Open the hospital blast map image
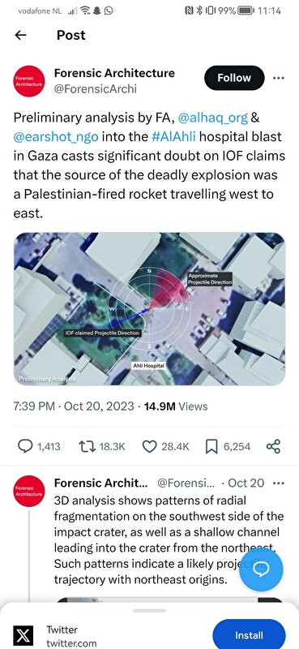This screenshot has width=299, height=649. (x=149, y=309)
